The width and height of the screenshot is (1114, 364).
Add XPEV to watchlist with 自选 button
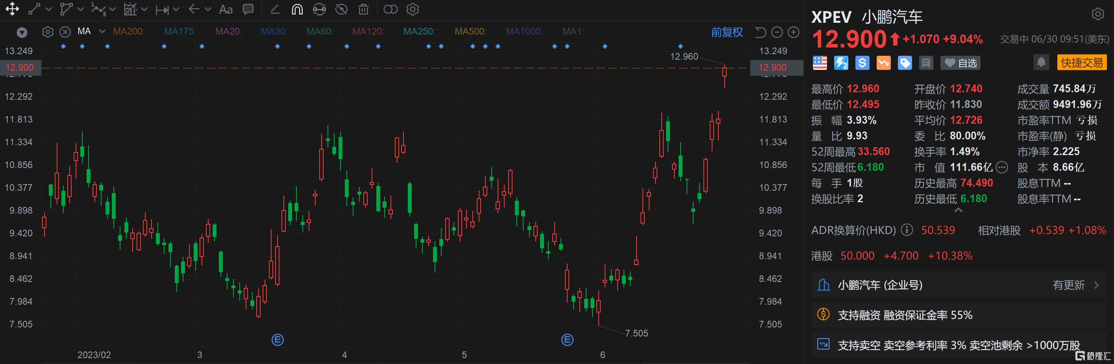tap(960, 63)
